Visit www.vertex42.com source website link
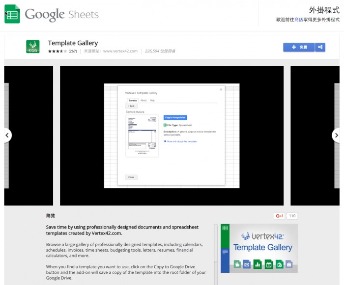Viewport: 344px width, 285px height. click(x=120, y=51)
